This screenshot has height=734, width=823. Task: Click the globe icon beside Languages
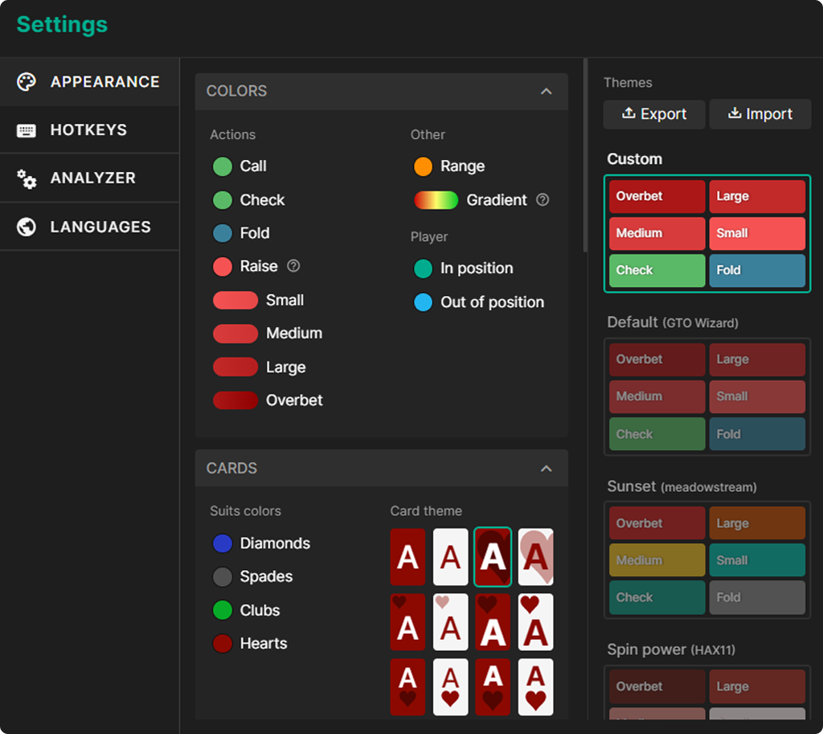click(27, 227)
